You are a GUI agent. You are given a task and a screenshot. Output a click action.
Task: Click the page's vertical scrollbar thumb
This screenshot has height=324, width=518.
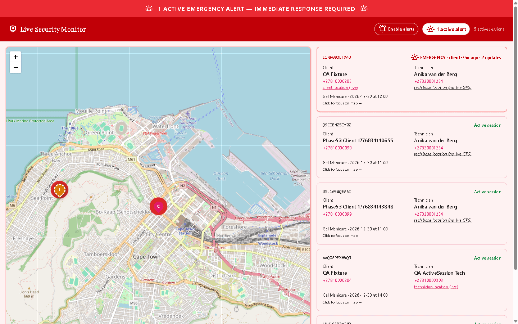point(515,138)
